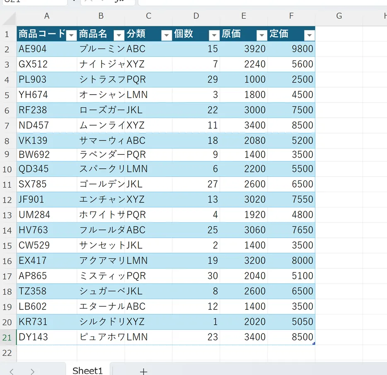Switch to the Sheet1 tab

(x=87, y=370)
